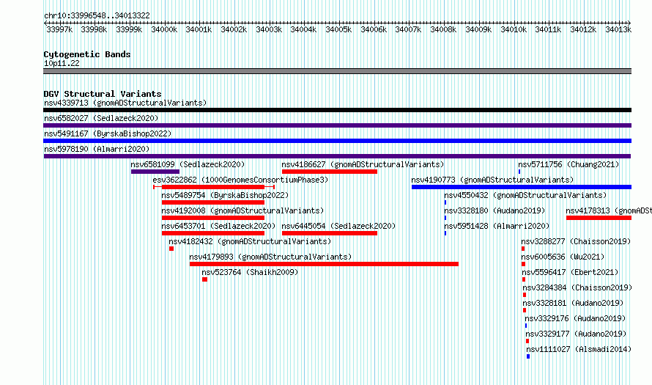Screen dimensions: 652x385
Task: Click the 34007k ruler mark
Action: click(408, 29)
